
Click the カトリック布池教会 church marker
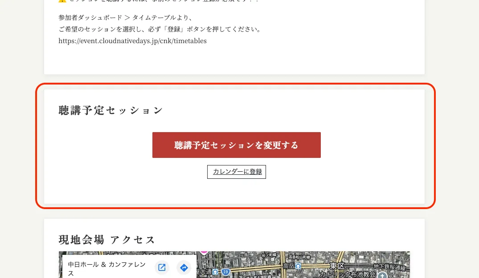382,275
